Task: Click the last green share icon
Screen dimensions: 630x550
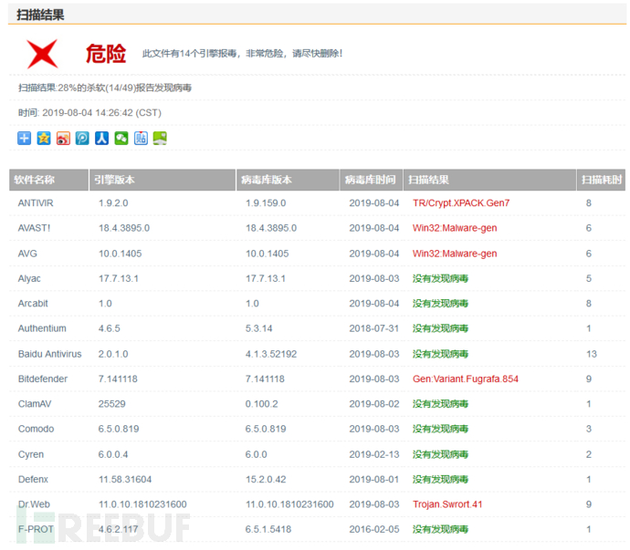Action: click(x=160, y=138)
